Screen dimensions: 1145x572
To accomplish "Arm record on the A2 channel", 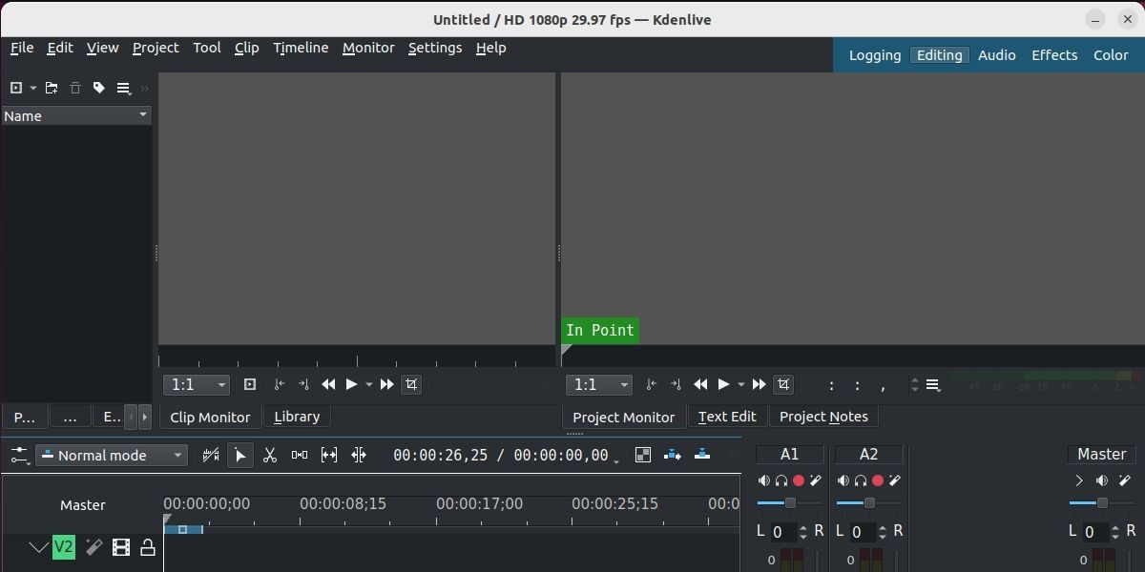I will pos(877,480).
